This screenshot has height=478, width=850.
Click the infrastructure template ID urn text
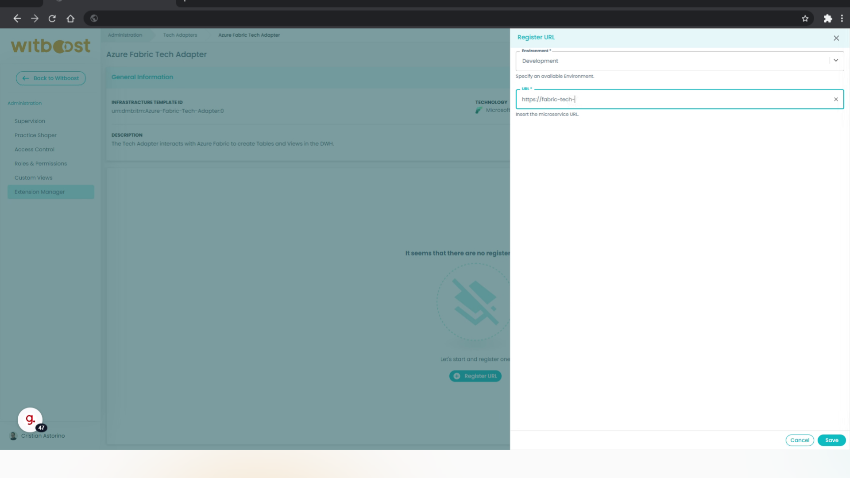[168, 111]
